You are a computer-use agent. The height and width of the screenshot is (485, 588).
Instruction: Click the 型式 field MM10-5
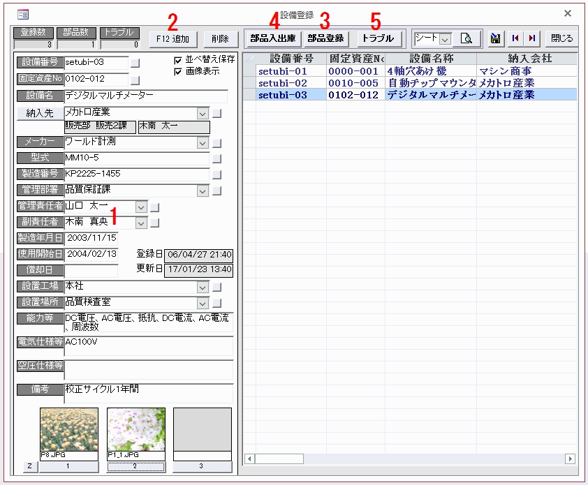point(137,158)
